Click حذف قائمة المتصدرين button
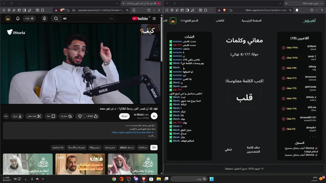Viewport: 326px width, 183px height. [x=253, y=149]
